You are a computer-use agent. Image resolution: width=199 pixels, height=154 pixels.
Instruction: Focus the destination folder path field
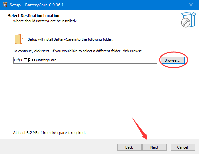[85, 60]
